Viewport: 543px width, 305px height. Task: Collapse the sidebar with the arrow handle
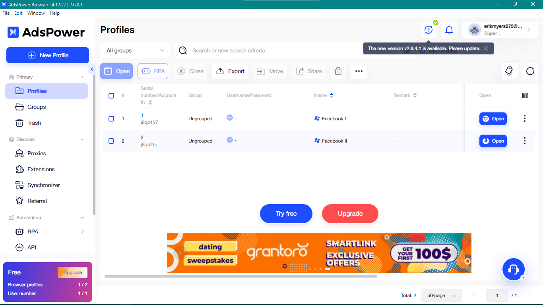(x=92, y=69)
